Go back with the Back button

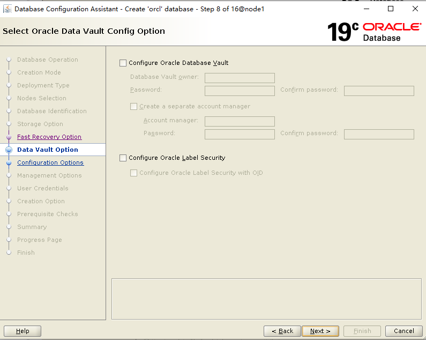tap(282, 331)
